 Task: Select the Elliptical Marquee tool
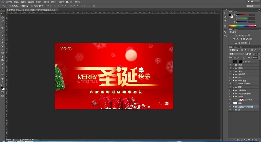3,17
